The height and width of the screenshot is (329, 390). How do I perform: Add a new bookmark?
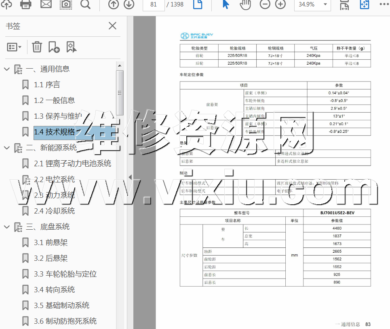[54, 47]
